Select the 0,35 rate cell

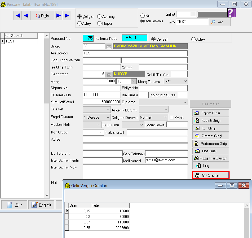(80, 228)
